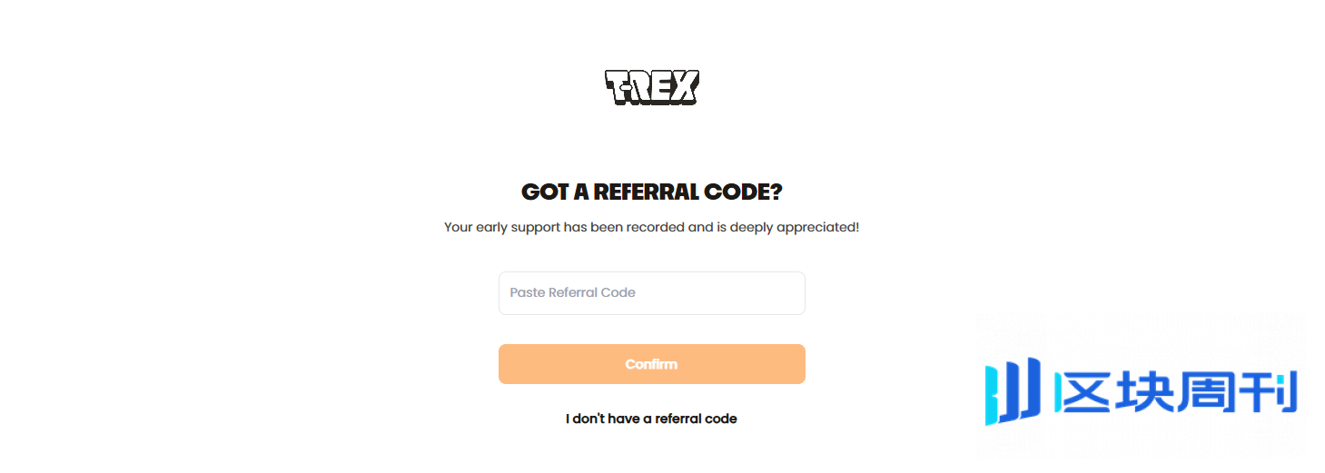Click the 块 character in the watermark
This screenshot has width=1325, height=473.
coord(1143,393)
